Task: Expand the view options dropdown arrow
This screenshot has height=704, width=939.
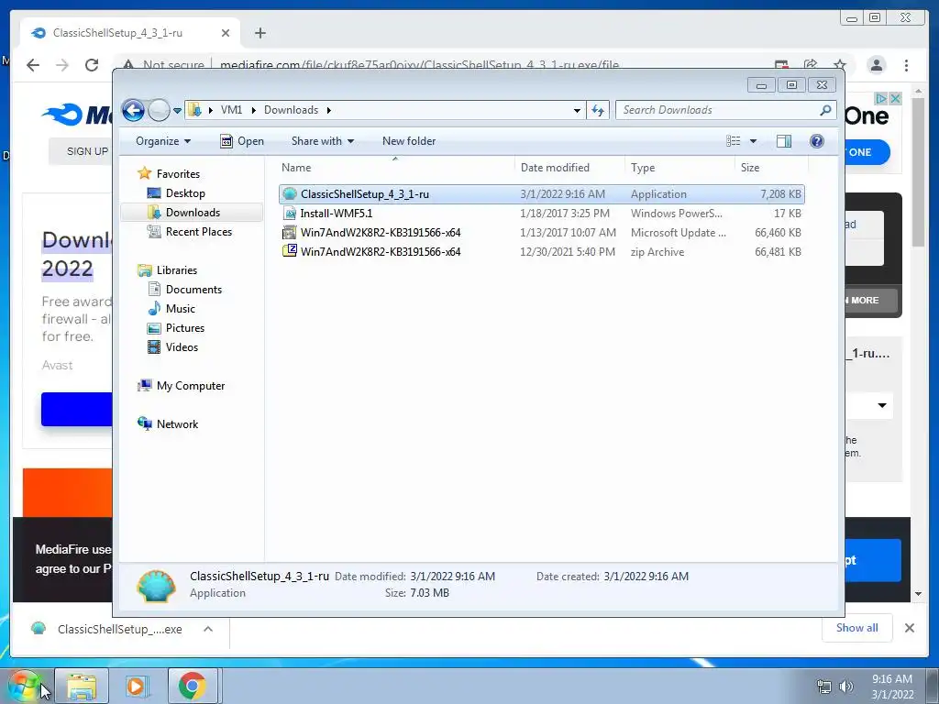Action: (754, 141)
